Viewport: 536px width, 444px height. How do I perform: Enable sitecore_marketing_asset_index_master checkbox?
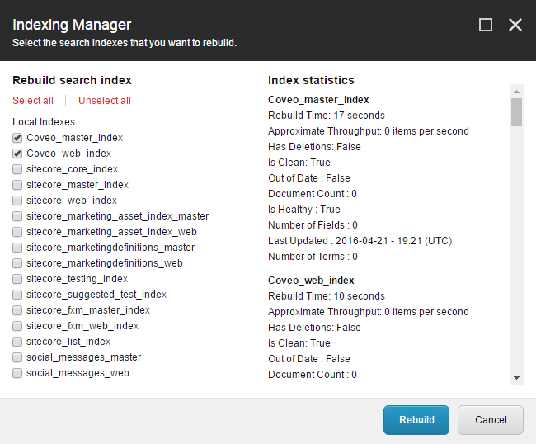click(x=17, y=216)
